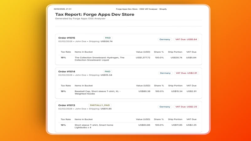Viewport: 251px width, 141px height.
Task: Select shipping amount US$11.85 under Order #1013
Action: (x=106, y=109)
